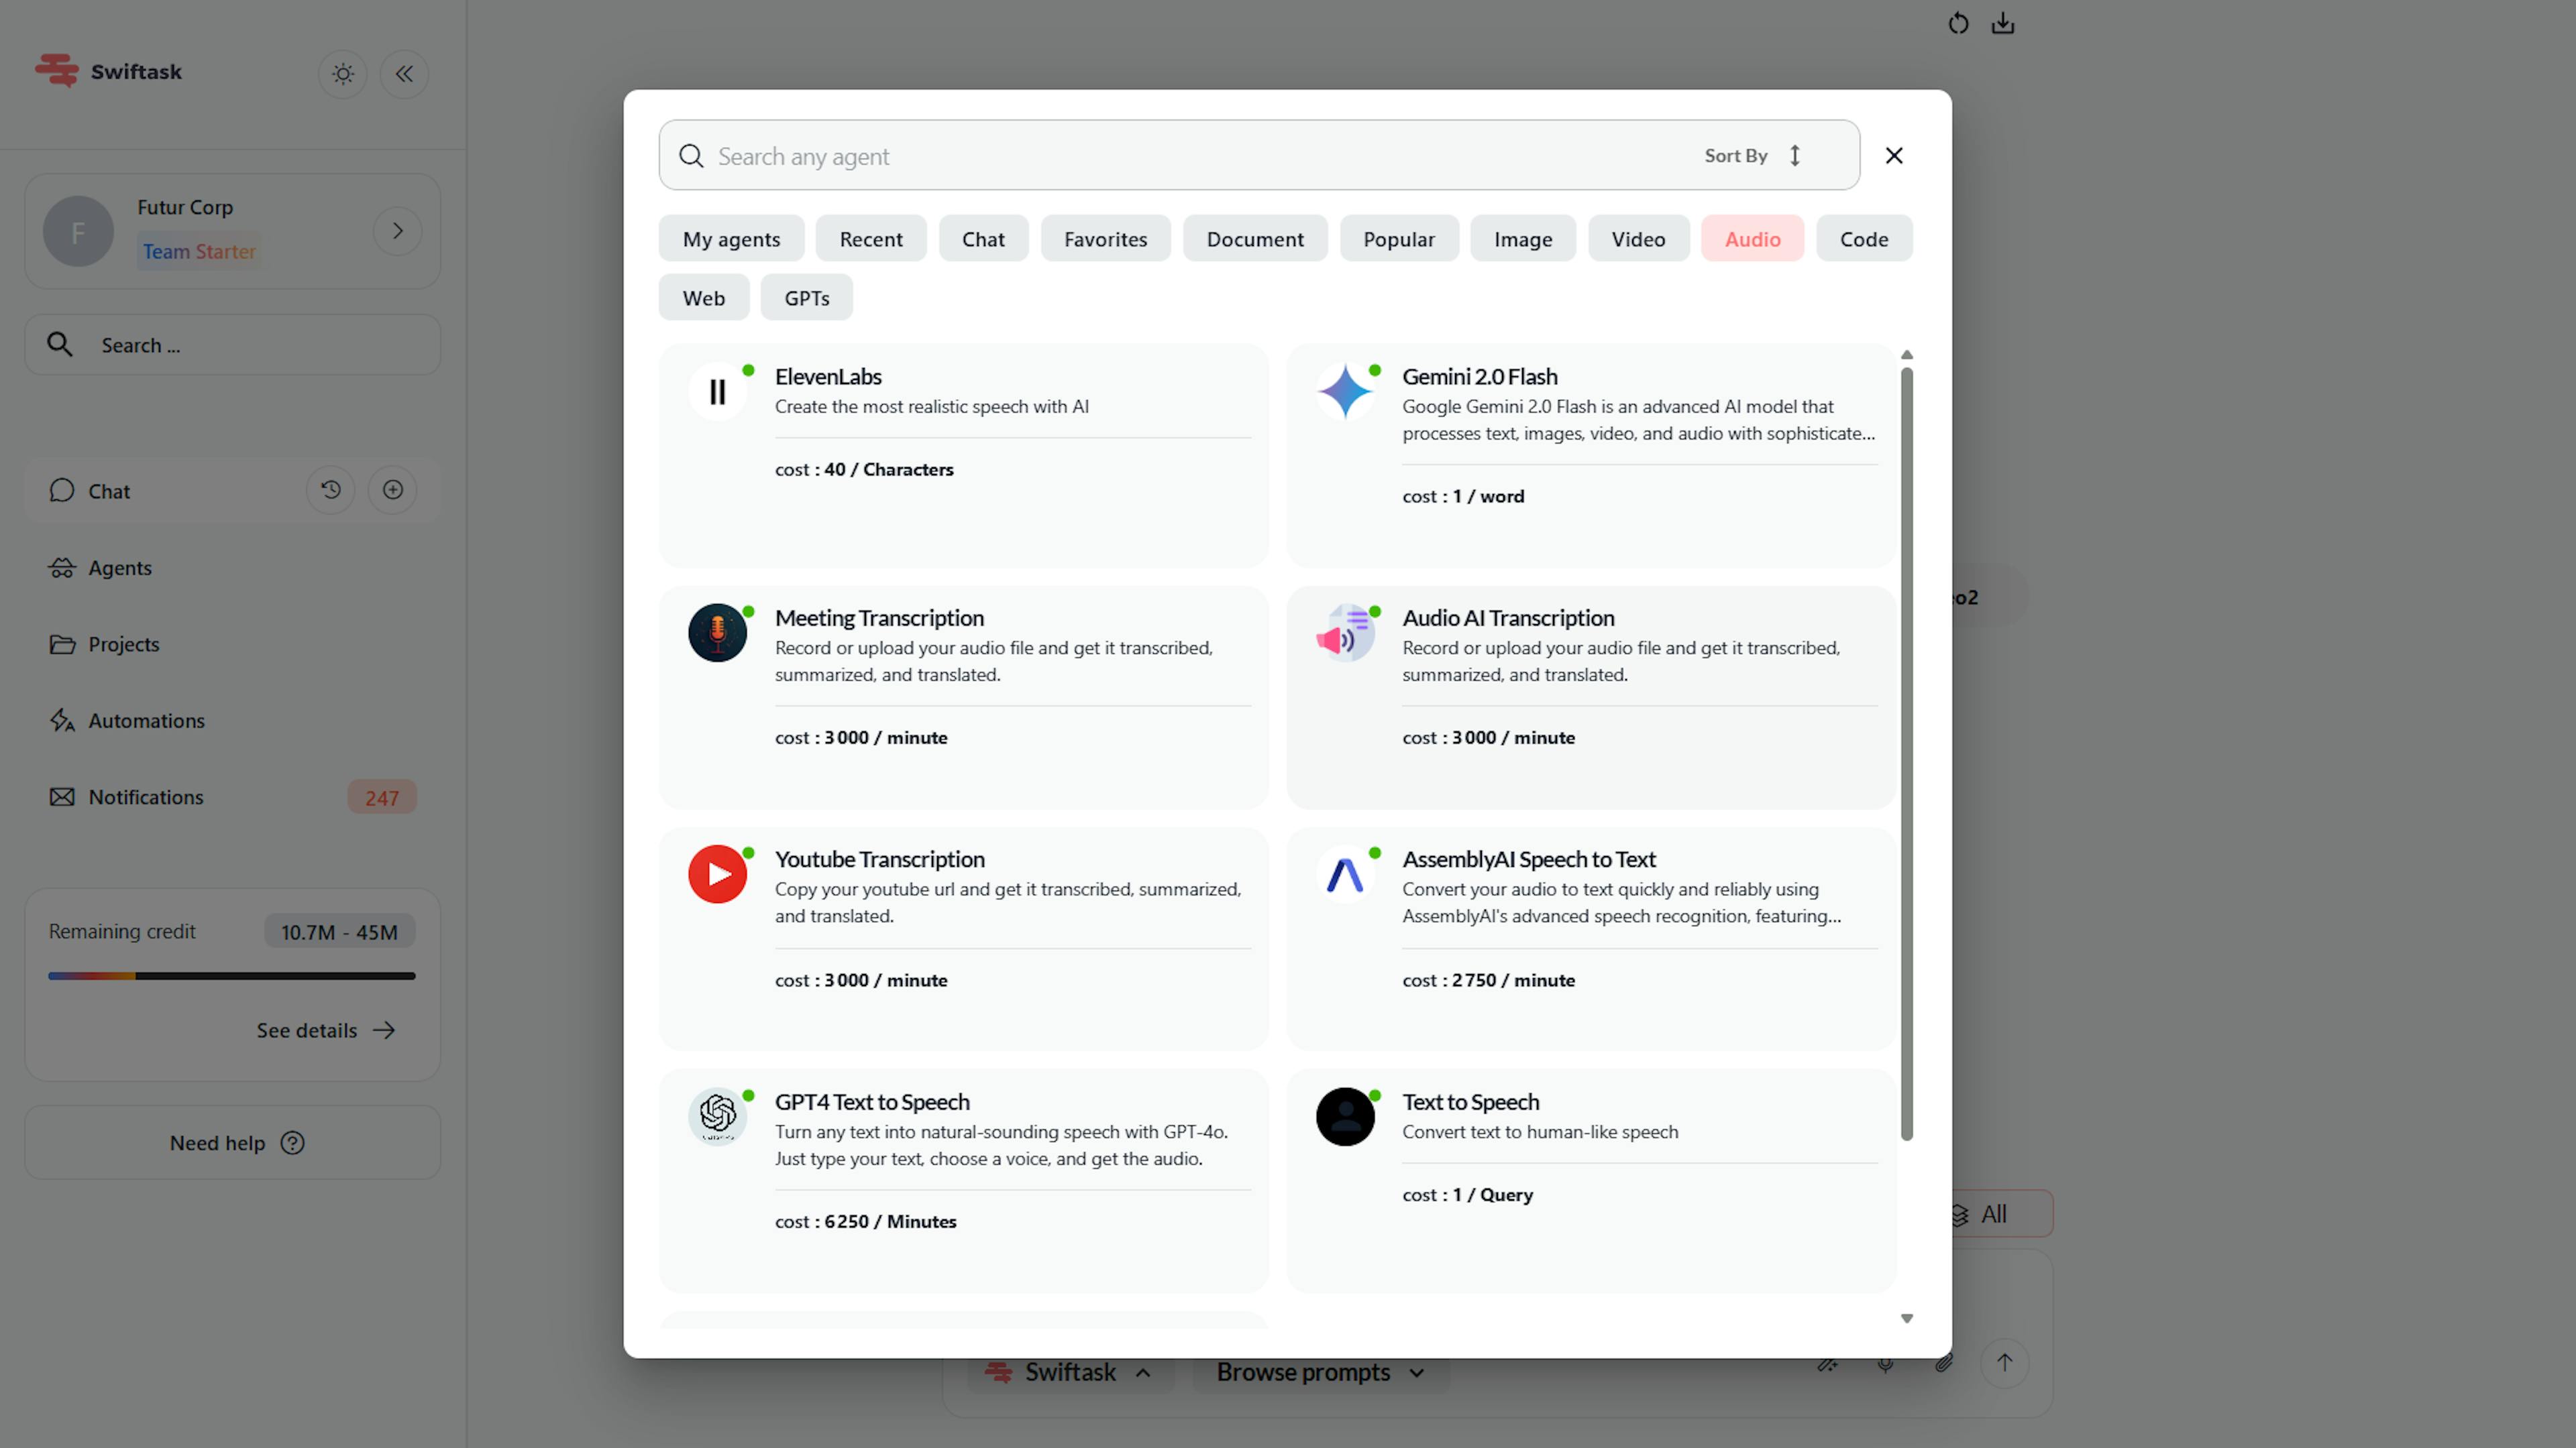Viewport: 2576px width, 1448px height.
Task: Click the scroll up arrow in agent list
Action: pyautogui.click(x=1906, y=355)
